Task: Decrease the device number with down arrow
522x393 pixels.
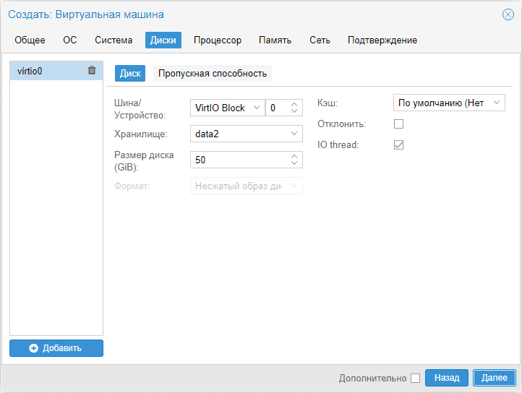Action: [x=294, y=111]
